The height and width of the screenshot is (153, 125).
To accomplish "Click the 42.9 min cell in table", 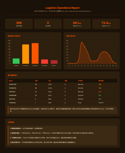I will (x=80, y=95).
